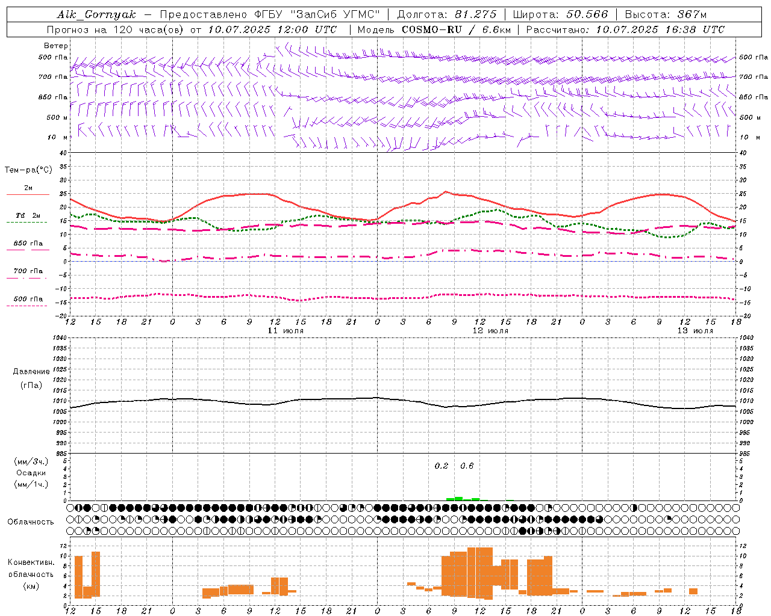
Task: Click the '(мм/3ч.)' precipitation unit label
Action: 31,461
